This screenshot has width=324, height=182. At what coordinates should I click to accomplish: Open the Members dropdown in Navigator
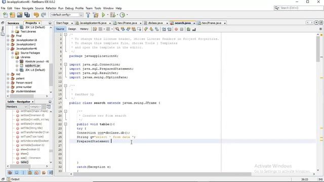coord(17,107)
